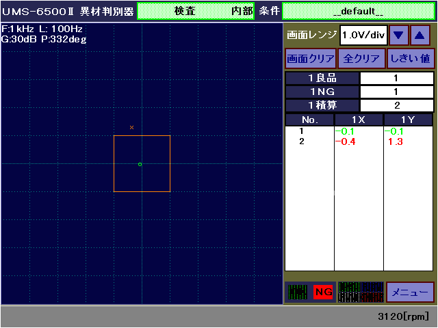The width and height of the screenshot is (438, 328).
Task: Click the 1X column header
Action: 358,120
